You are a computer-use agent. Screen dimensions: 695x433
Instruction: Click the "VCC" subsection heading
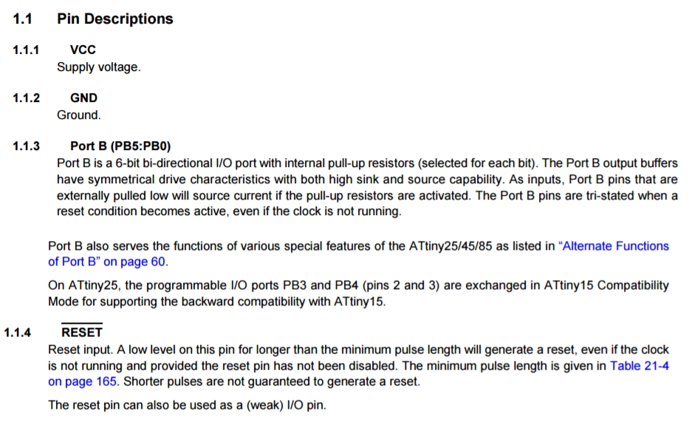point(83,50)
